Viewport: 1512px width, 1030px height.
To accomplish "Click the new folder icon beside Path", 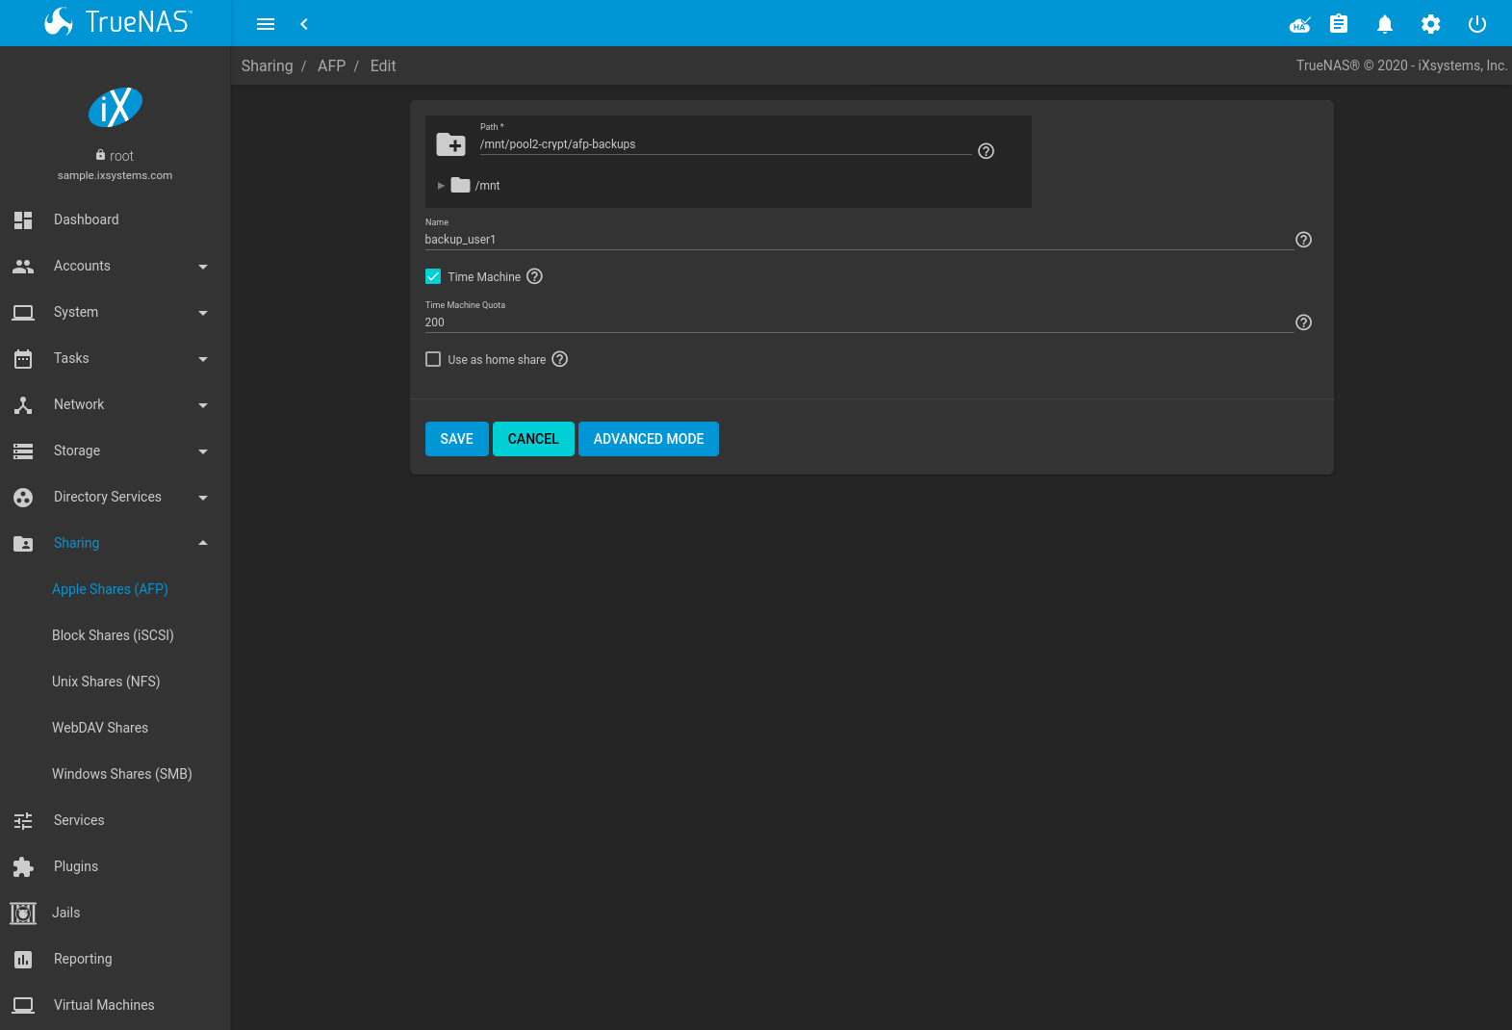I will point(451,144).
